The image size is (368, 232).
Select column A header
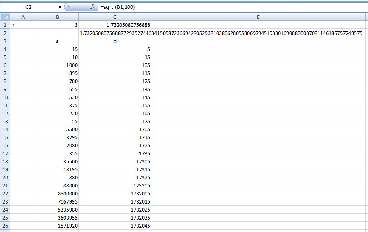point(23,17)
